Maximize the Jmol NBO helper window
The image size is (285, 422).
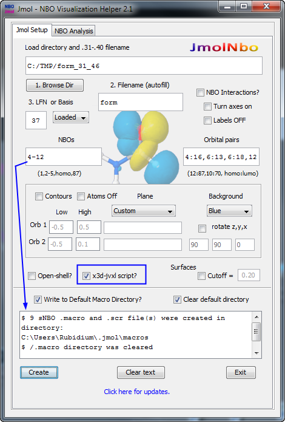(x=244, y=7)
